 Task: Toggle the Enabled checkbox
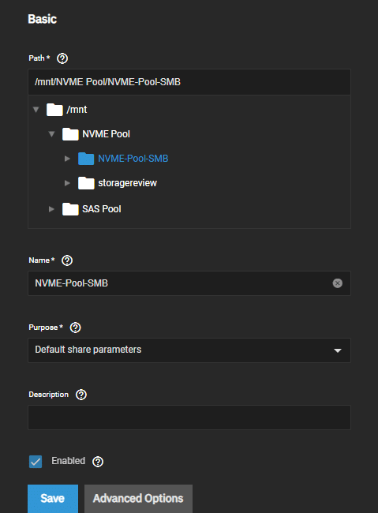tap(36, 462)
